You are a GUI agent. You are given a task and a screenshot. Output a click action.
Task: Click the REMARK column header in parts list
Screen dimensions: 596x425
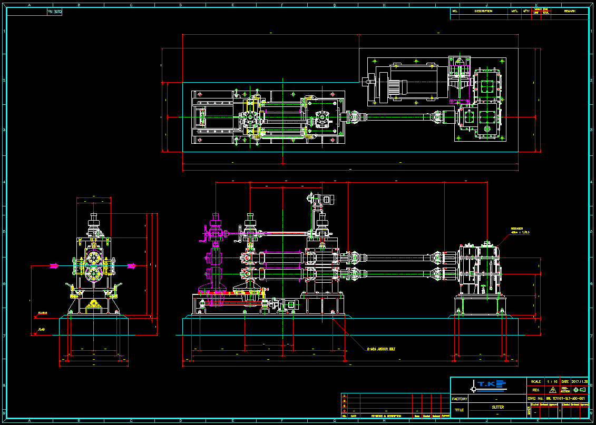570,11
